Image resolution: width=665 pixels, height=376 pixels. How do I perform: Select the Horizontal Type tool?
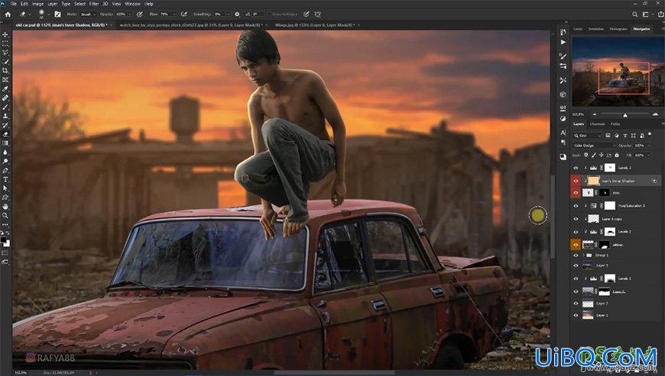click(x=5, y=179)
